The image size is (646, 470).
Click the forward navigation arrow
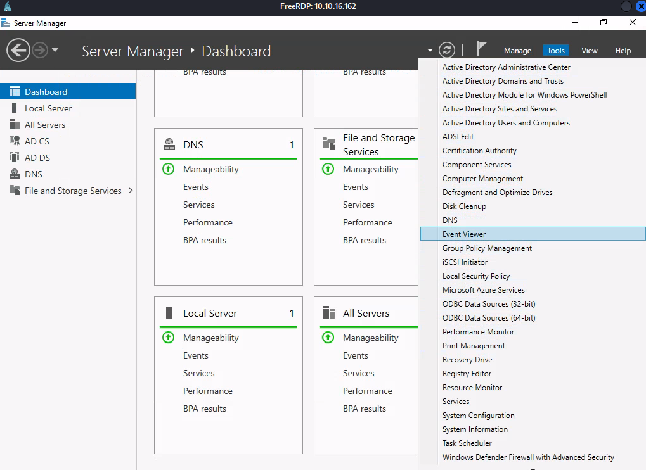tap(40, 50)
